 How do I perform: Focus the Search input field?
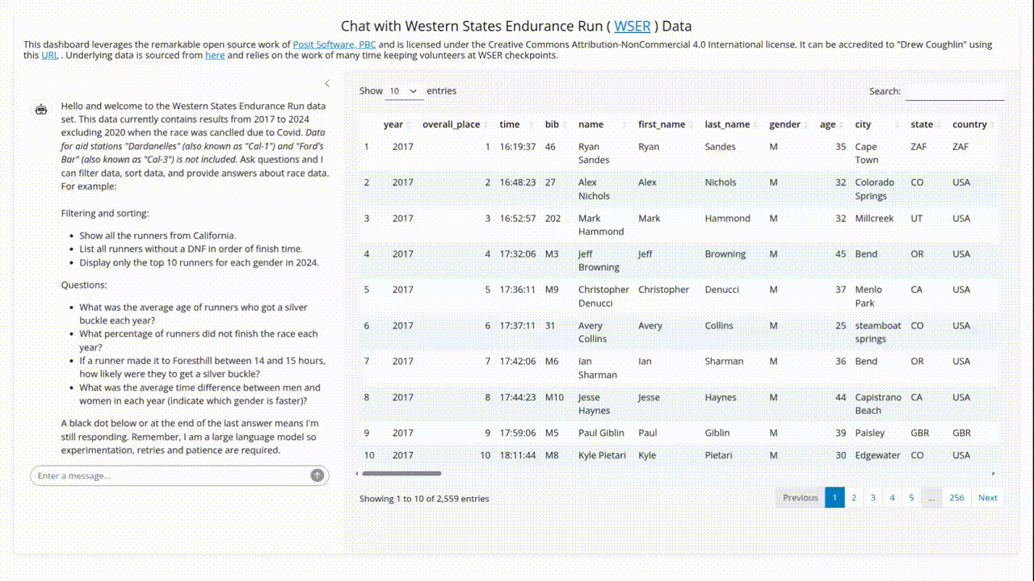(x=955, y=92)
